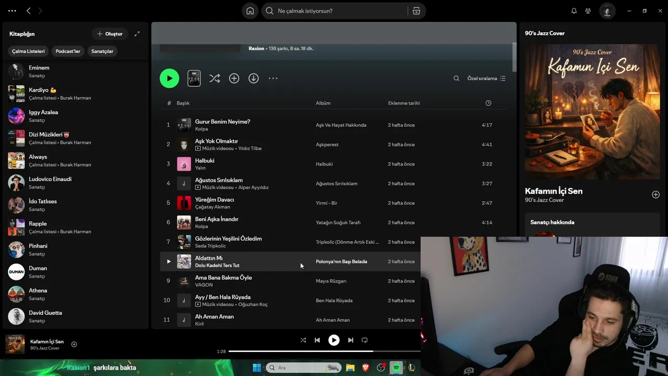This screenshot has width=668, height=376.
Task: Play the hovered track Aldattın Mı
Action: (169, 262)
